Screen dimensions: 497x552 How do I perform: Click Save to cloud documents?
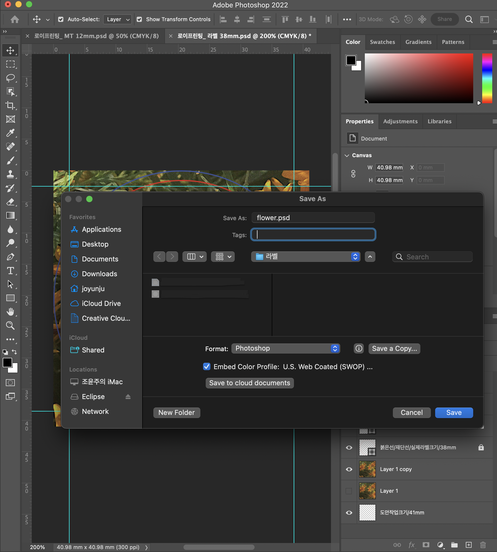[249, 383]
